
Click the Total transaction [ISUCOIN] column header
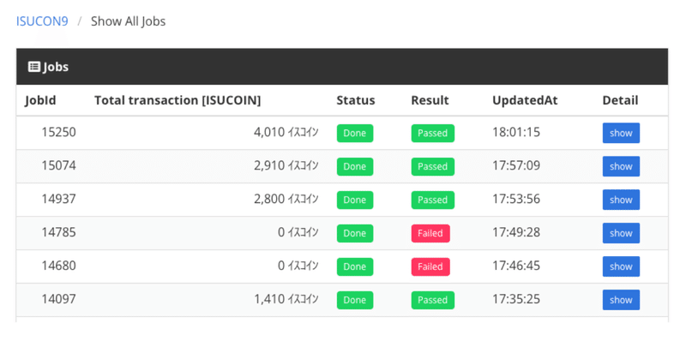(x=178, y=100)
